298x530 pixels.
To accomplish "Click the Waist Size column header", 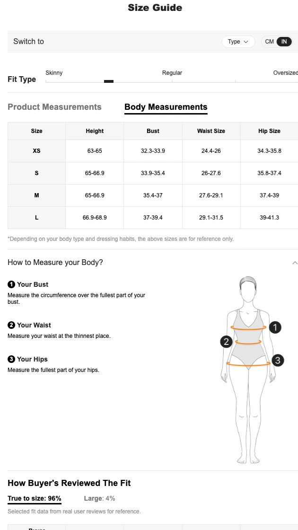I will pyautogui.click(x=211, y=131).
